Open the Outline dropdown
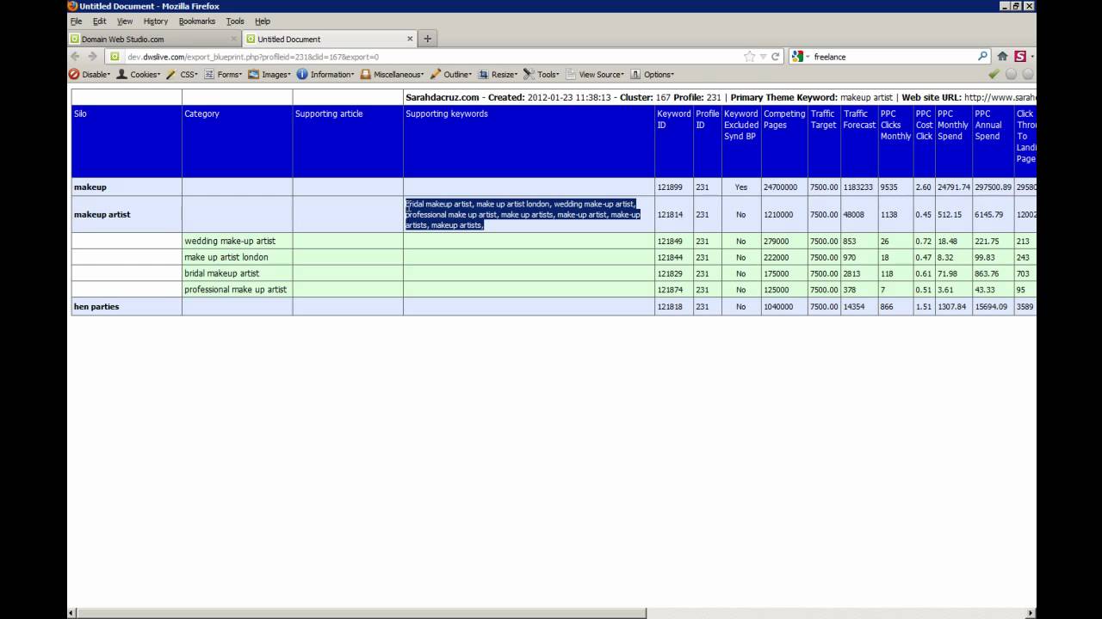Viewport: 1102px width, 619px height. pos(452,75)
